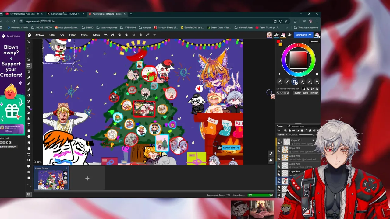Select the Zoom tool in left toolbar

[29, 160]
